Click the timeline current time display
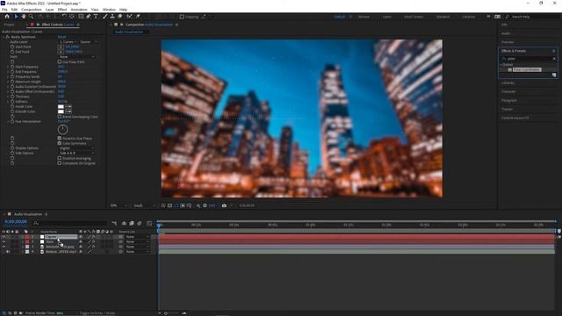Viewport: 562px width, 316px height. point(16,222)
